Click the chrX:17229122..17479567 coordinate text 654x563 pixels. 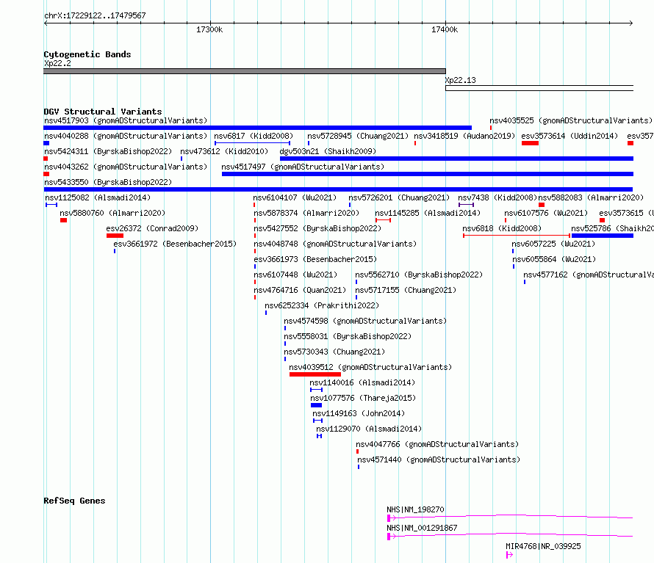point(95,16)
